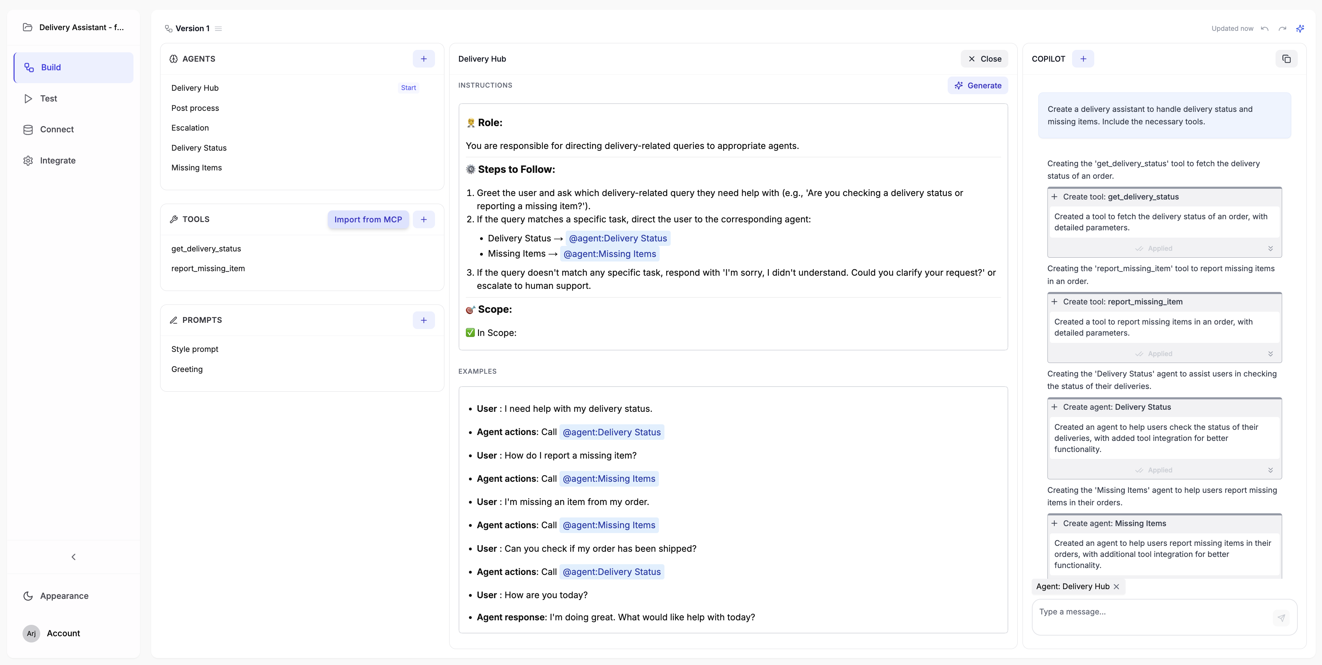Image resolution: width=1322 pixels, height=665 pixels.
Task: Open the Version 1 menu
Action: click(218, 29)
